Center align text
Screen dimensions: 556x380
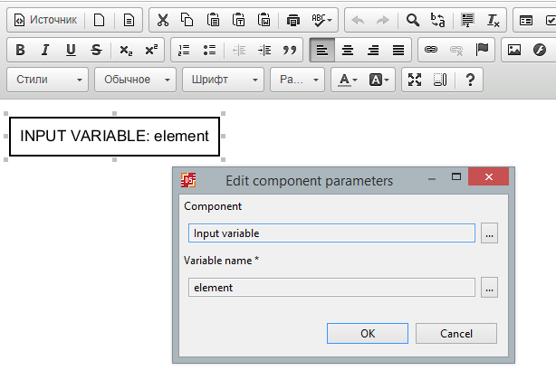[x=348, y=50]
